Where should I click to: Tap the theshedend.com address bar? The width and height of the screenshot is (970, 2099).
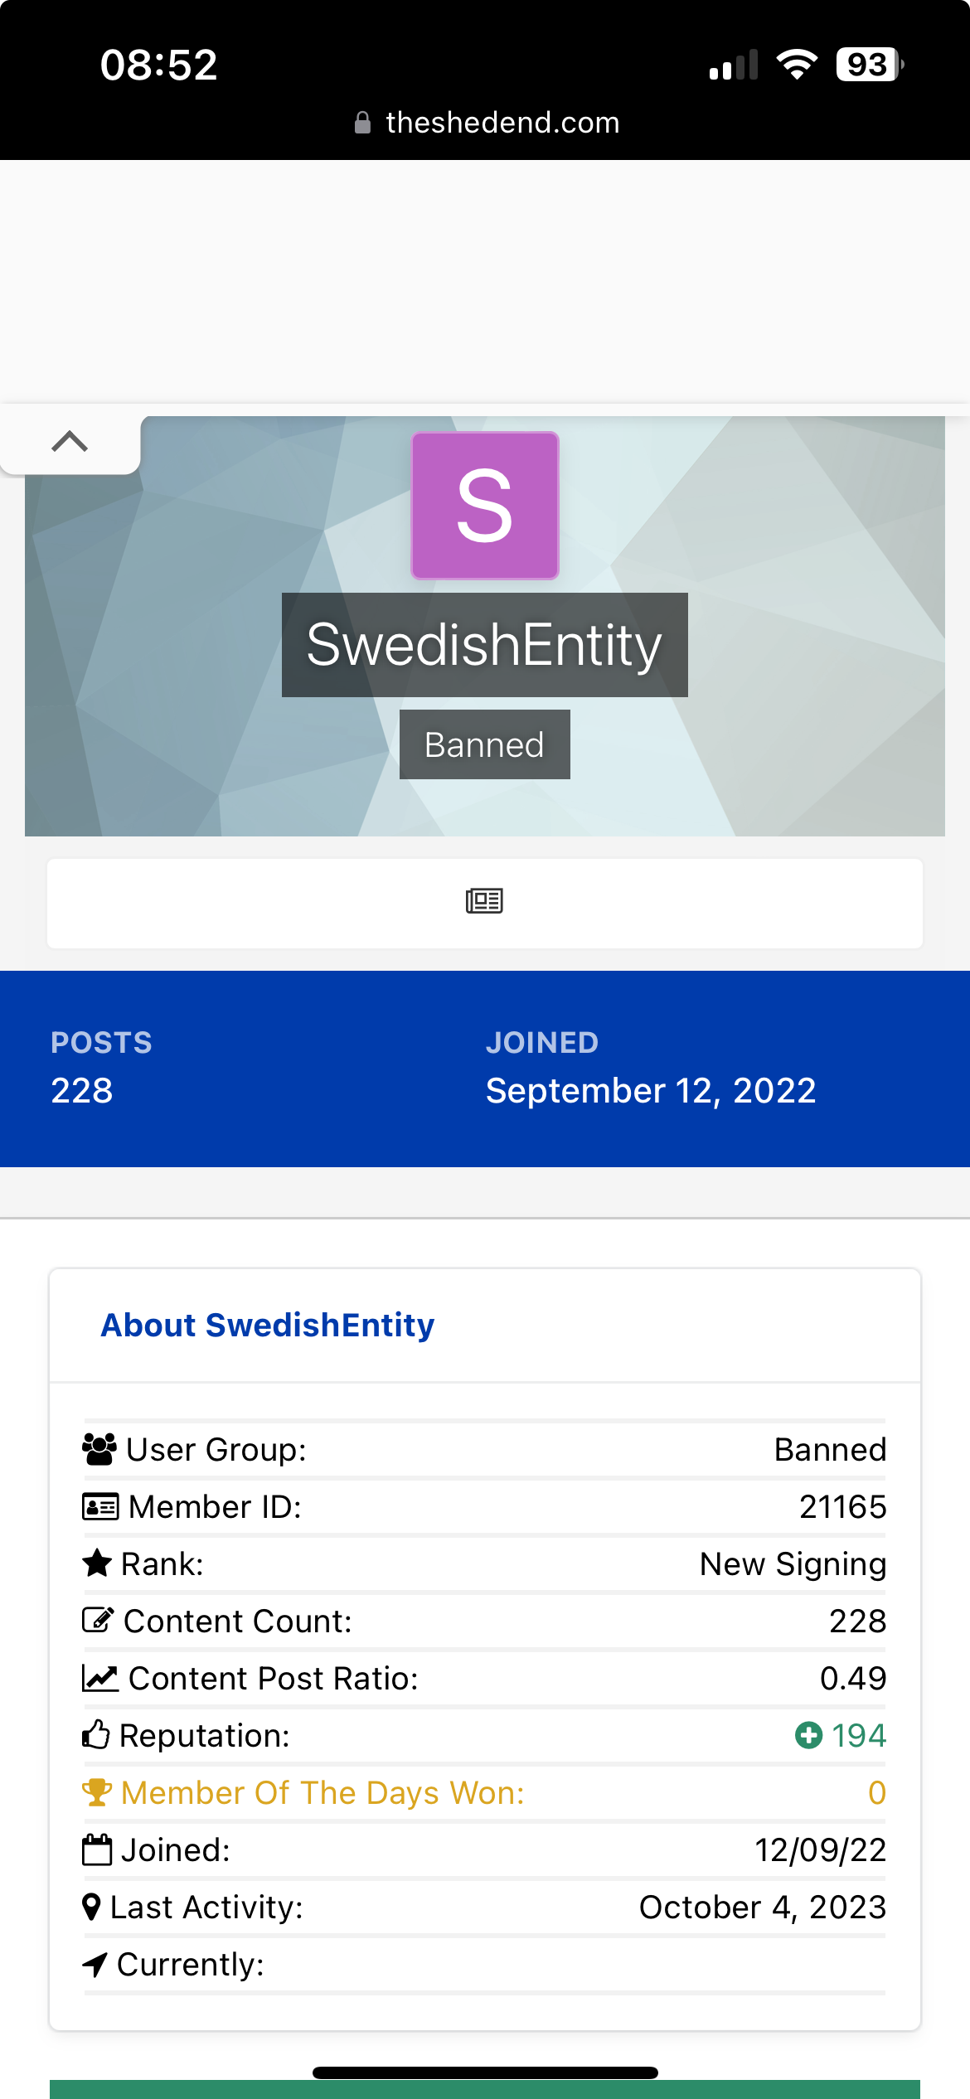point(486,123)
